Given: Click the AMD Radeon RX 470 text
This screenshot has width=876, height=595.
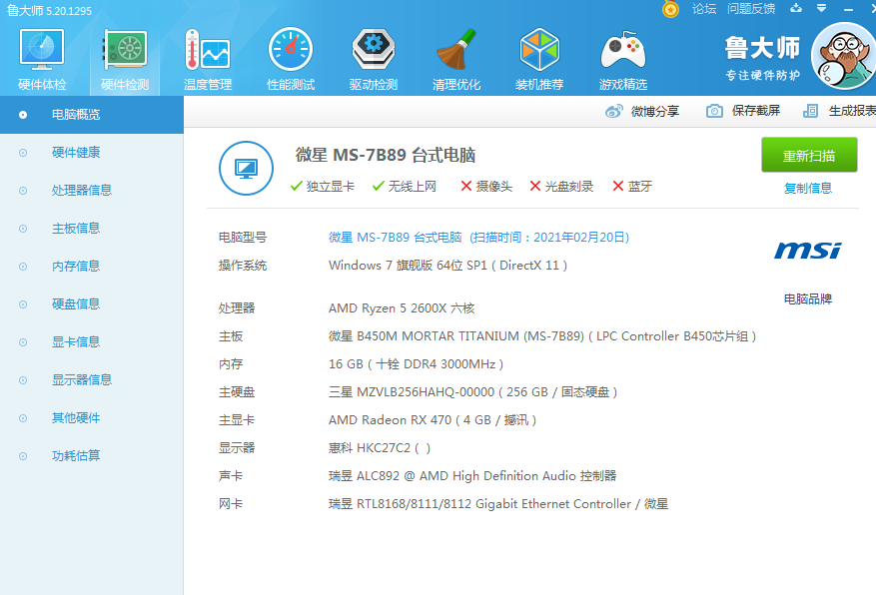Looking at the screenshot, I should coord(433,419).
